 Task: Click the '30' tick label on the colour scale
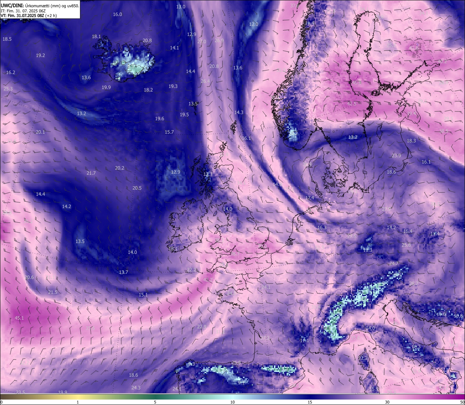(387, 402)
